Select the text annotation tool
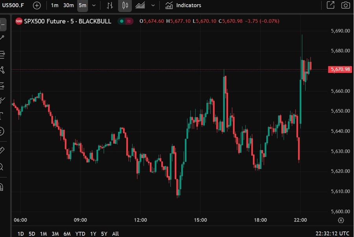The image size is (354, 237). click(x=2, y=116)
